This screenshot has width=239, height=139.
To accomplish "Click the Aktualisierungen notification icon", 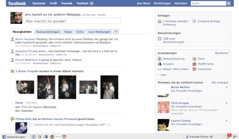I will point(160,39).
